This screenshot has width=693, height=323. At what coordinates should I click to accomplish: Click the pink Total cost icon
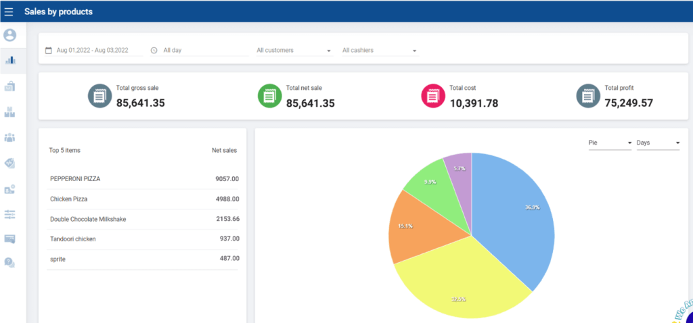coord(433,96)
